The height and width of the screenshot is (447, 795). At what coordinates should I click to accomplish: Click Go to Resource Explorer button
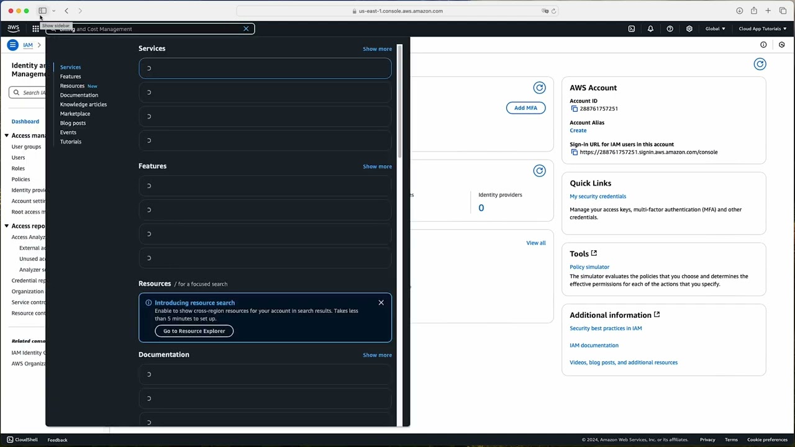(x=194, y=331)
